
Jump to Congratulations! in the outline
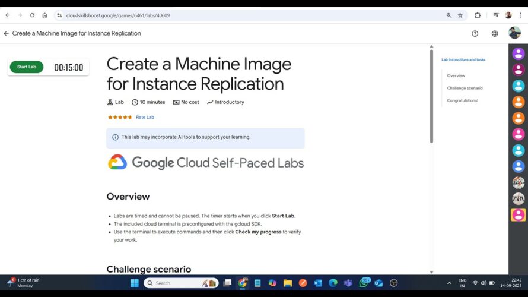462,100
